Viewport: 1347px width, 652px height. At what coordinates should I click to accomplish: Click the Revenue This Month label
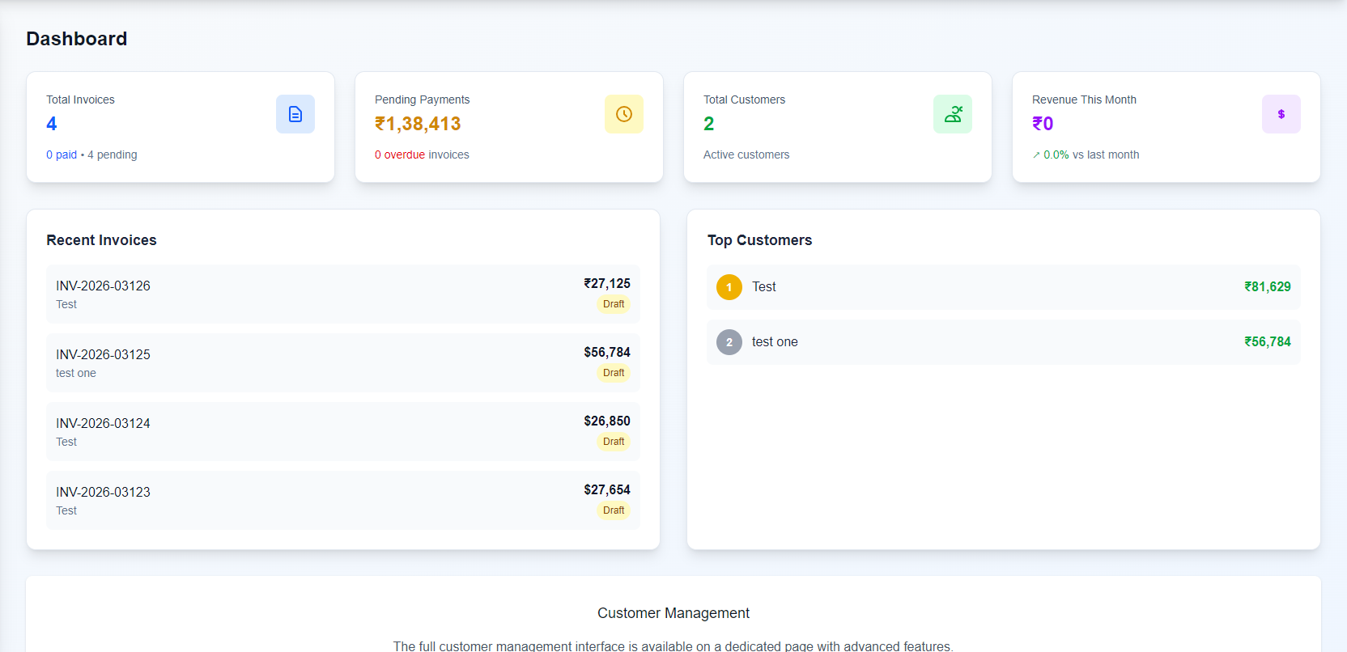pyautogui.click(x=1084, y=99)
